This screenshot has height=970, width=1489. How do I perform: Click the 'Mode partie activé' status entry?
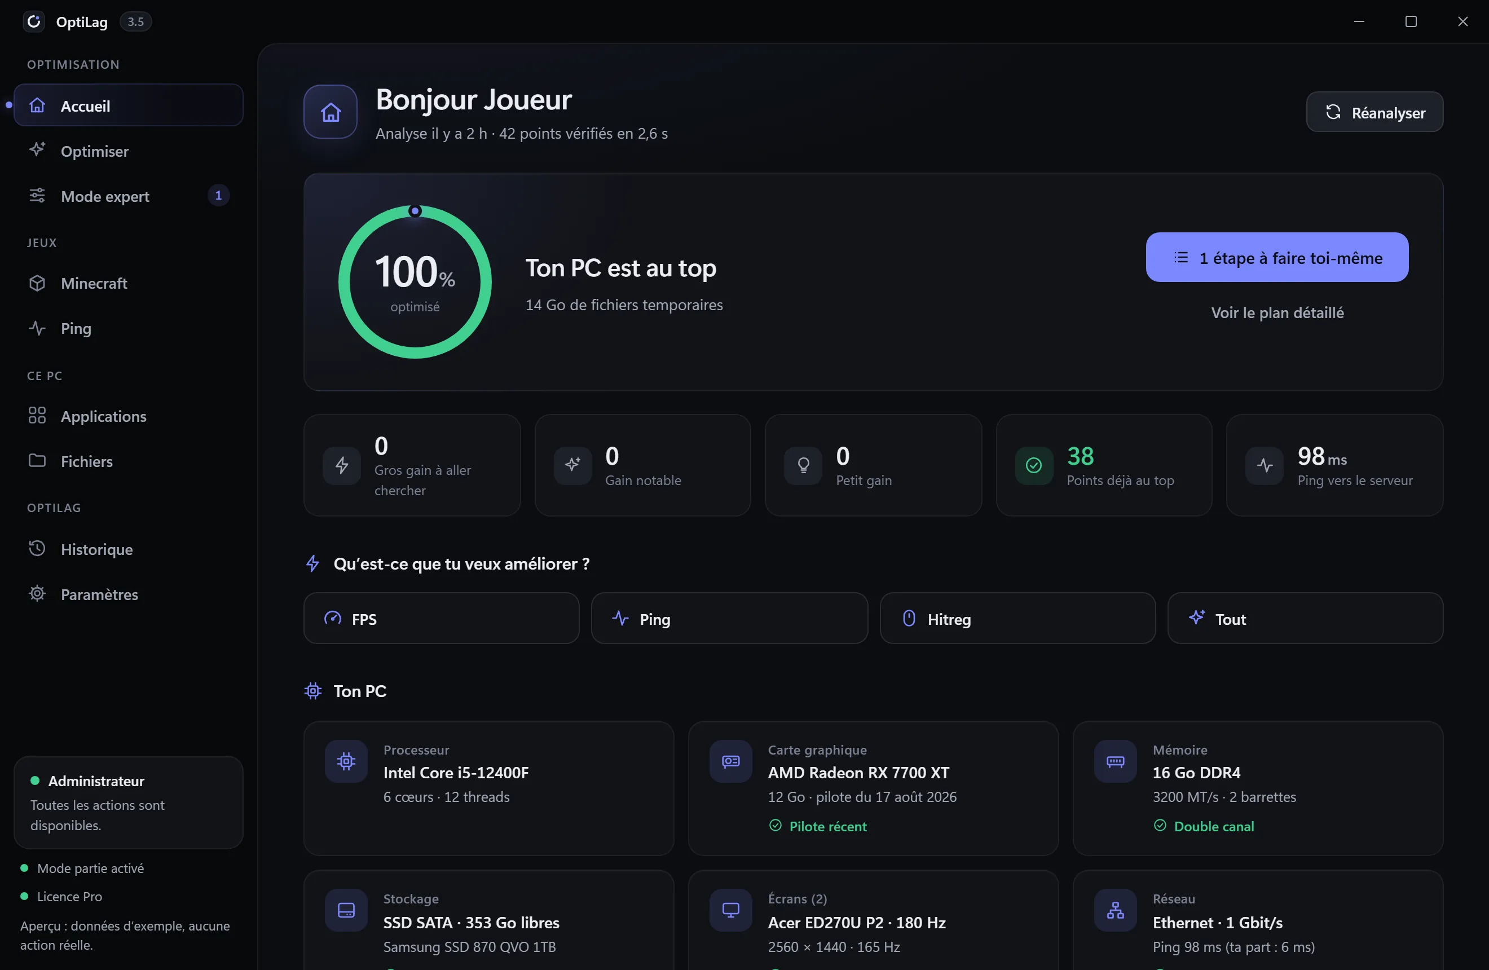point(82,868)
